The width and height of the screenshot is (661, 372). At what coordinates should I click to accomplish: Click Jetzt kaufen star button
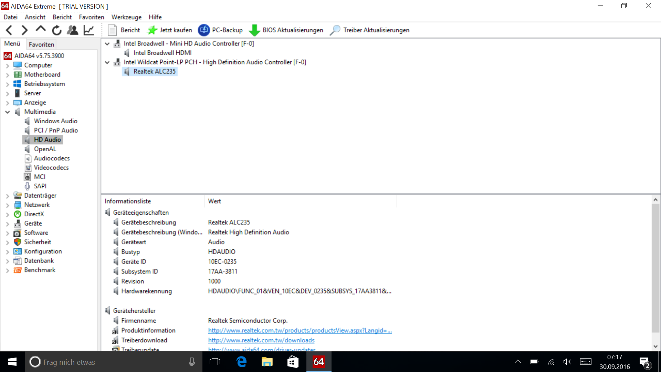click(153, 30)
